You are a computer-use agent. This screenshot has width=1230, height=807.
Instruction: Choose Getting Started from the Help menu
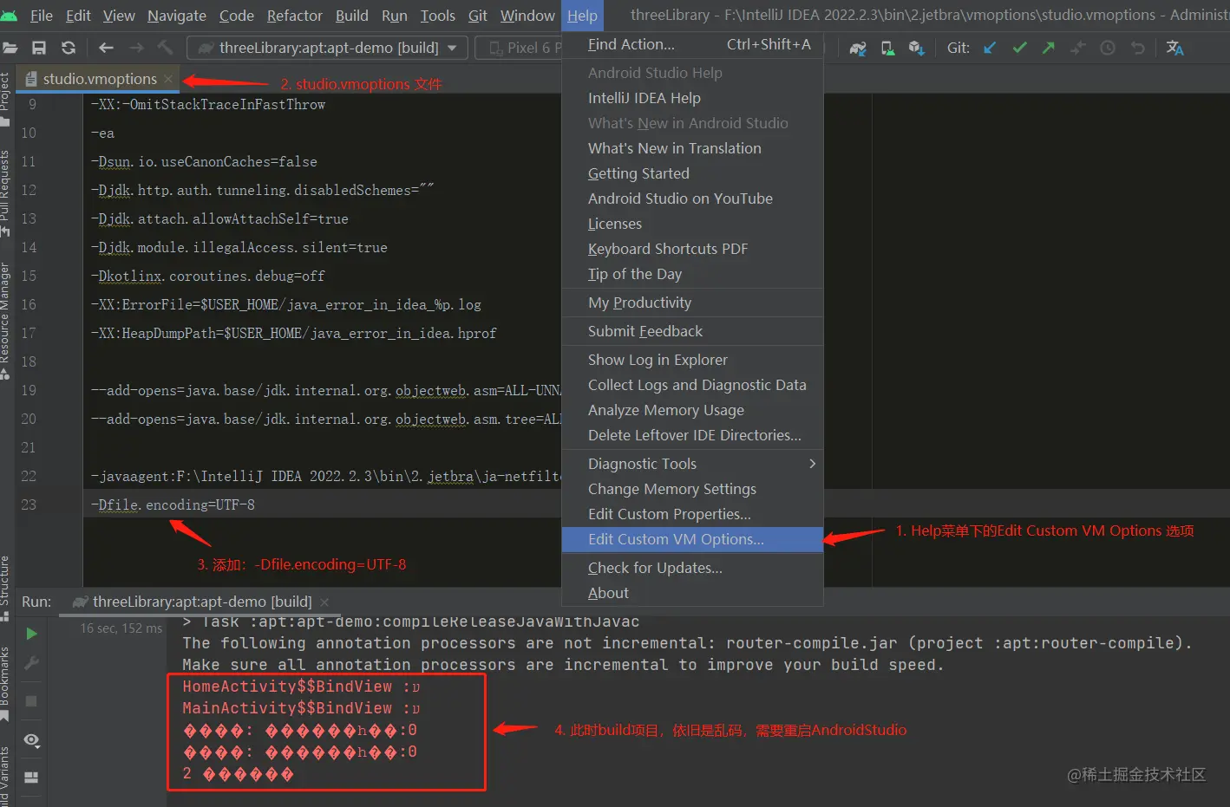[x=692, y=173]
